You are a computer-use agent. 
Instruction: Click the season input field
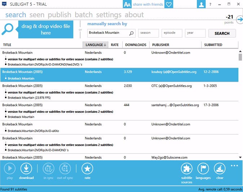[149, 33]
